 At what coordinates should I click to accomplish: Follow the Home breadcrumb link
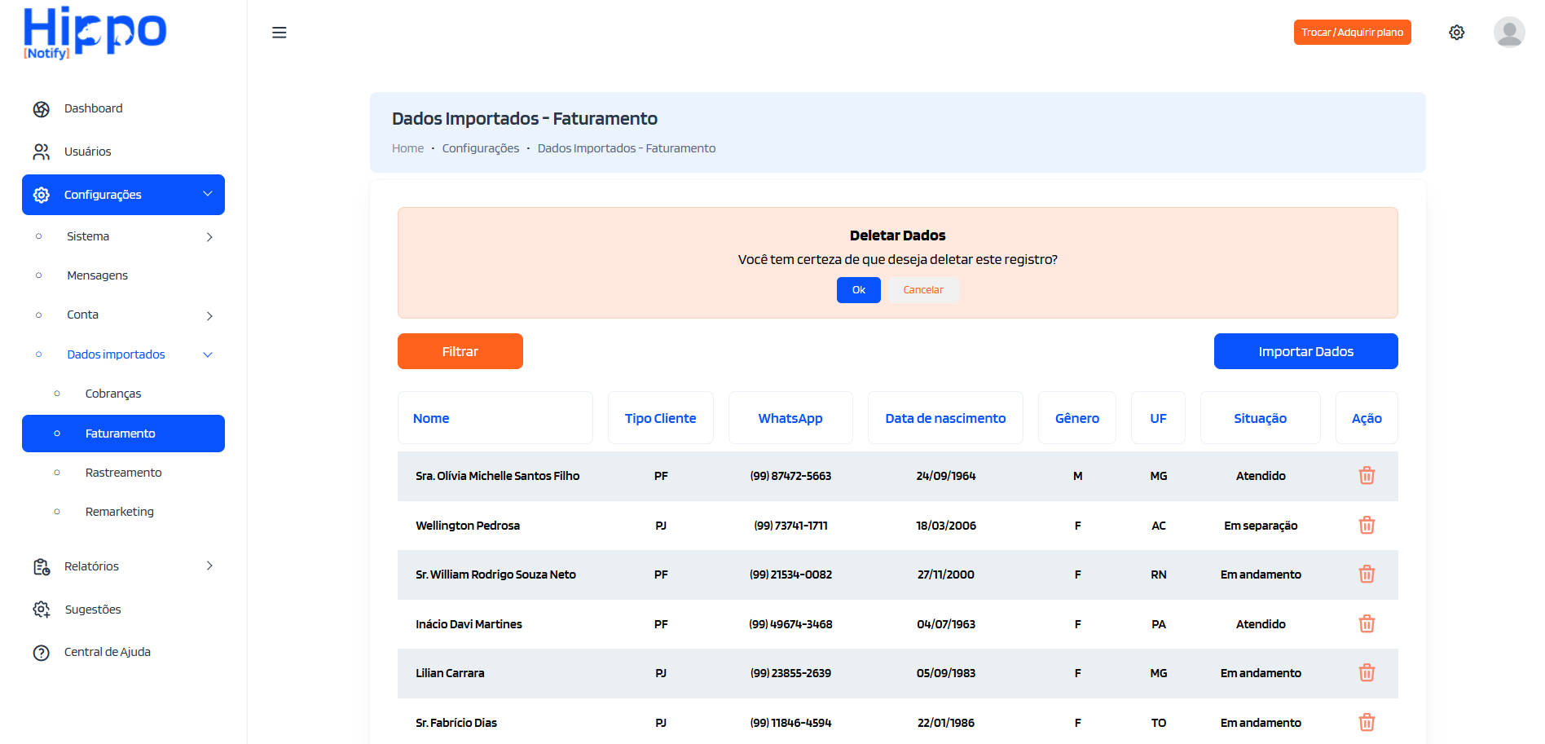pos(407,148)
